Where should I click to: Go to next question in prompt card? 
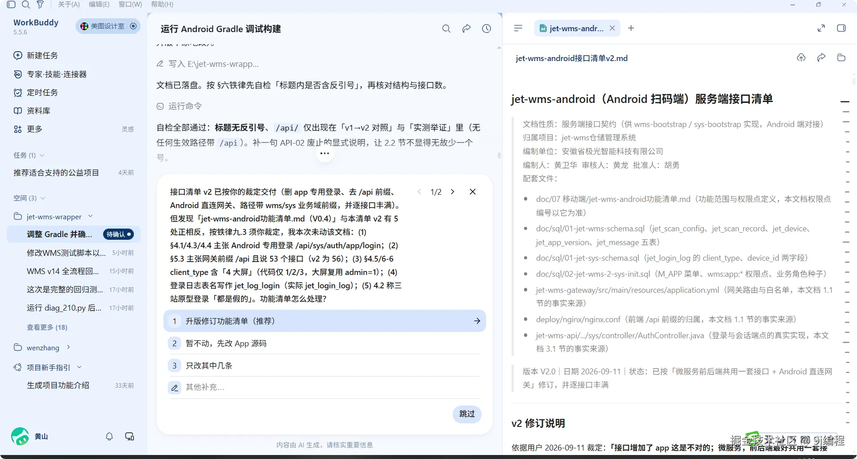[x=453, y=192]
